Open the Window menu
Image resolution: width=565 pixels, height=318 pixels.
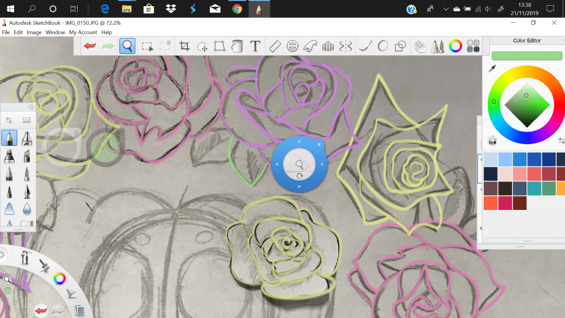(55, 32)
